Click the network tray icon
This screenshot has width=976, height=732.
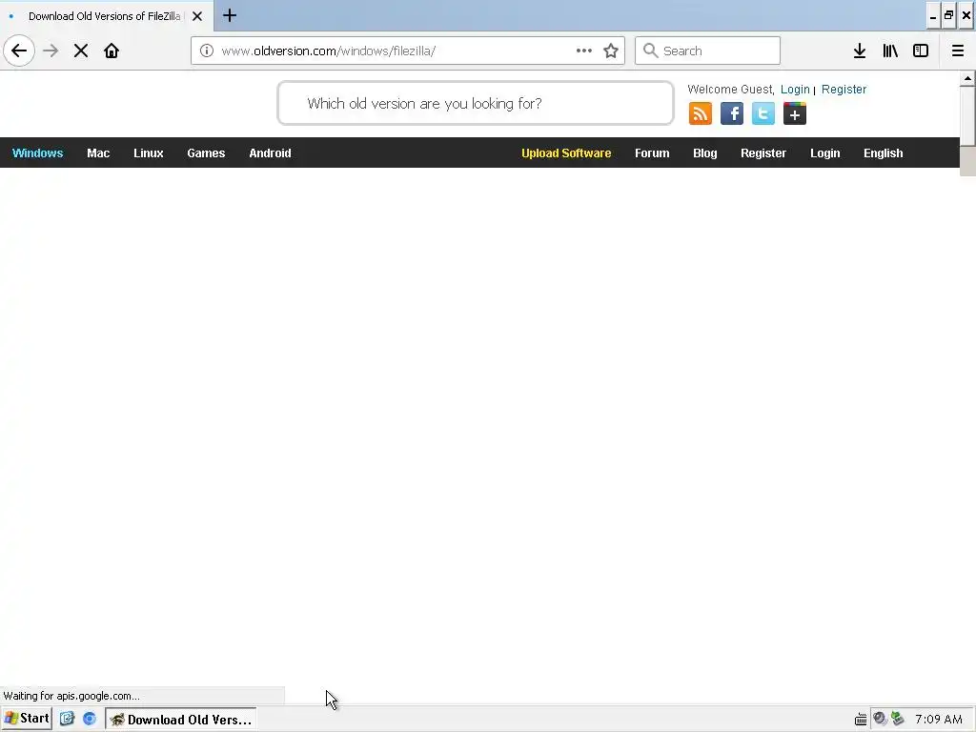898,719
